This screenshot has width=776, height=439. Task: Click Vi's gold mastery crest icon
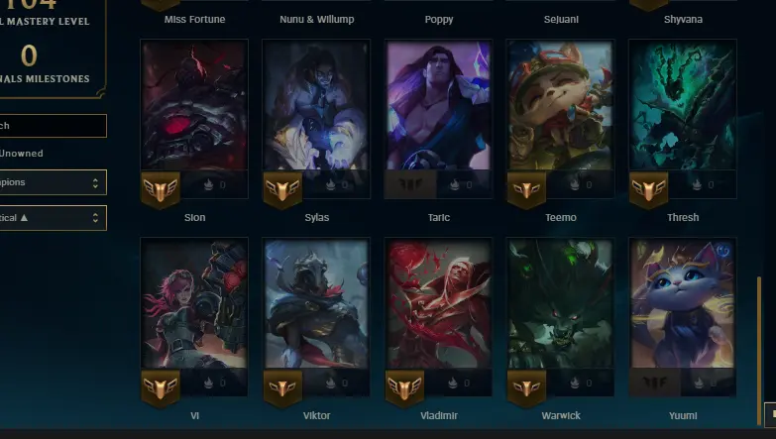point(160,388)
